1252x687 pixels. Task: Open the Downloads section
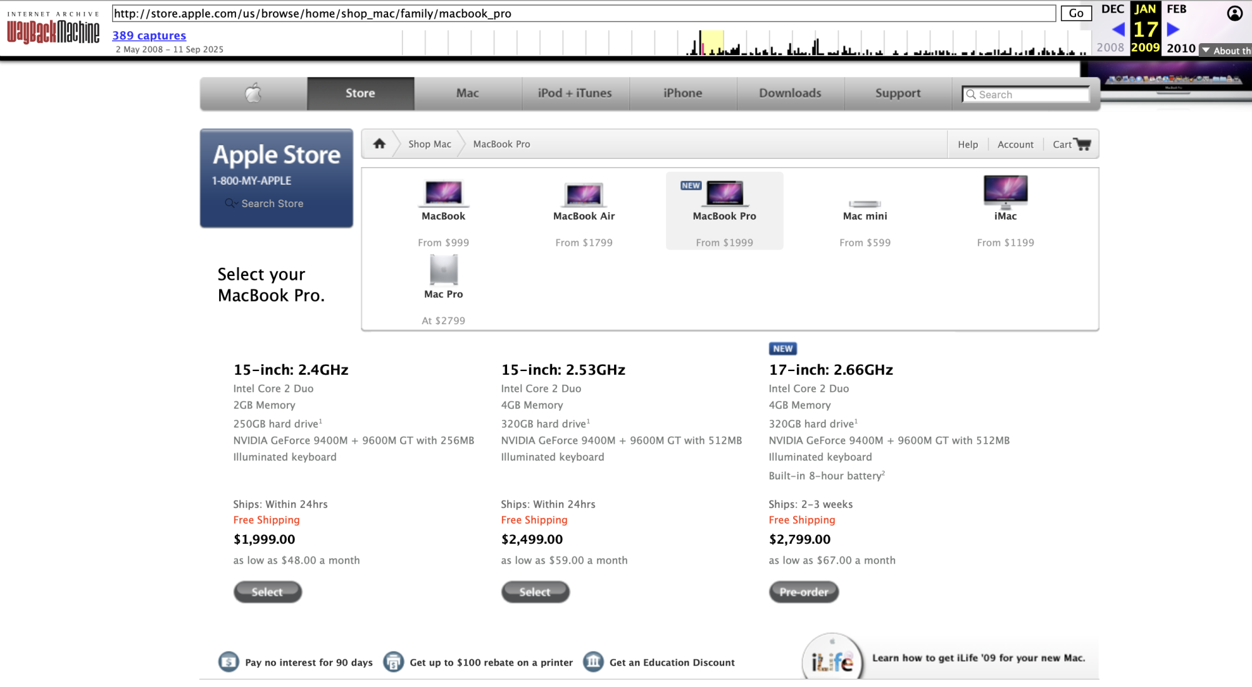pyautogui.click(x=790, y=93)
